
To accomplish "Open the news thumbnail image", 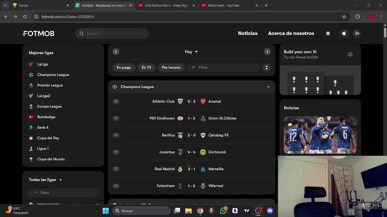I will [x=320, y=135].
